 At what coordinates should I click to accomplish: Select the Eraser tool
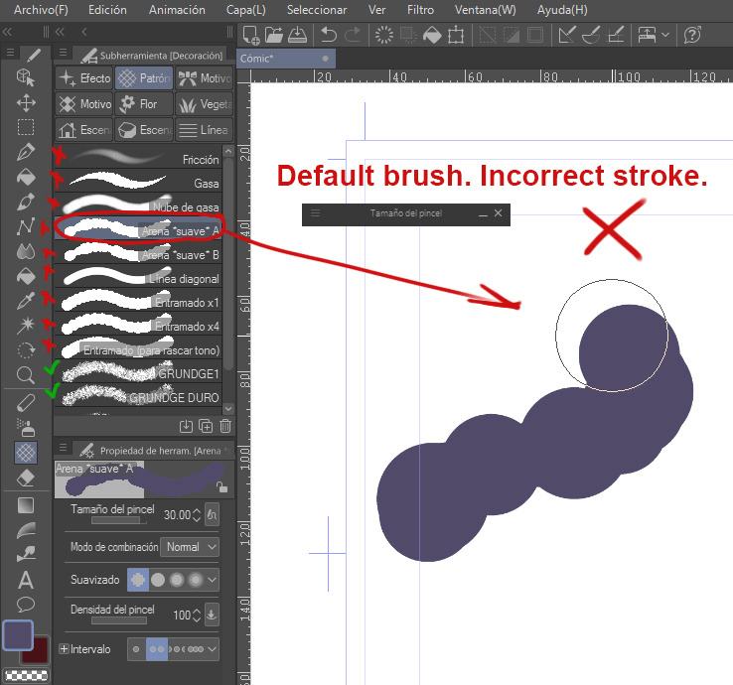pyautogui.click(x=26, y=478)
